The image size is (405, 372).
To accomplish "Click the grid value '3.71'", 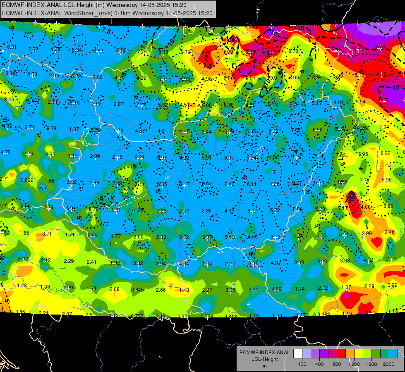I will coord(47,234).
